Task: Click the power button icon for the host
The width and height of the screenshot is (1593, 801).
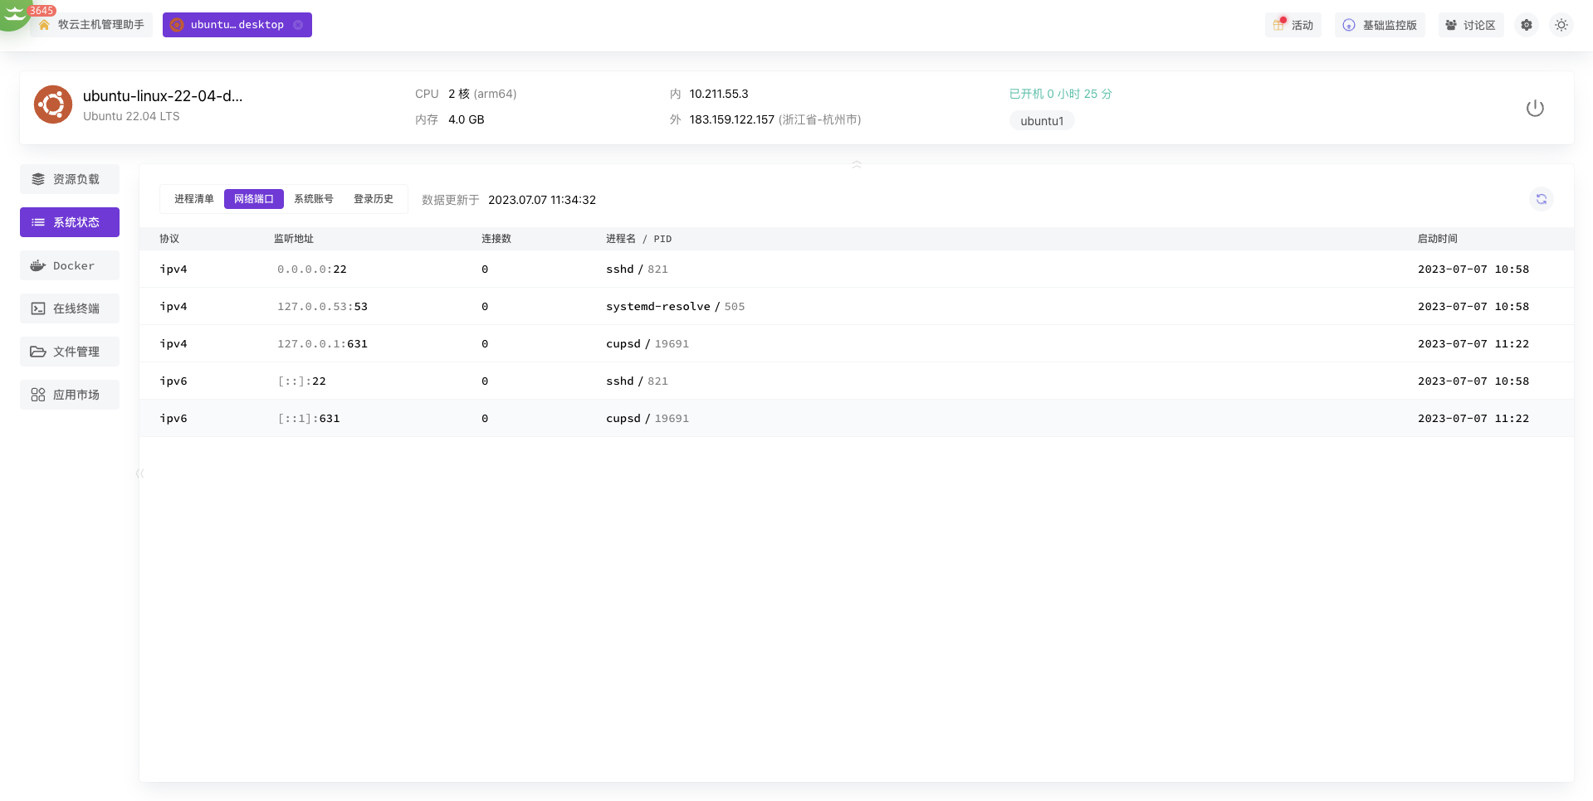Action: (x=1535, y=108)
